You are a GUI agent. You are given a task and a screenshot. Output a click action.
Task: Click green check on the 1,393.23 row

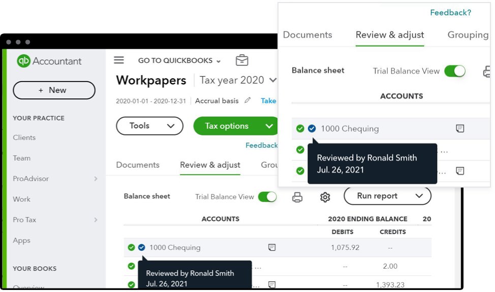coord(131,285)
